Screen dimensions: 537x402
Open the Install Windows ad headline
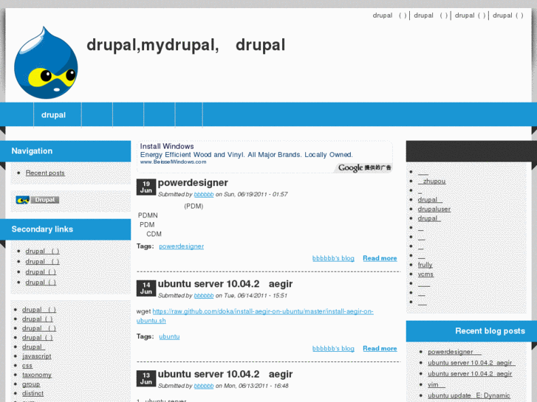(167, 147)
